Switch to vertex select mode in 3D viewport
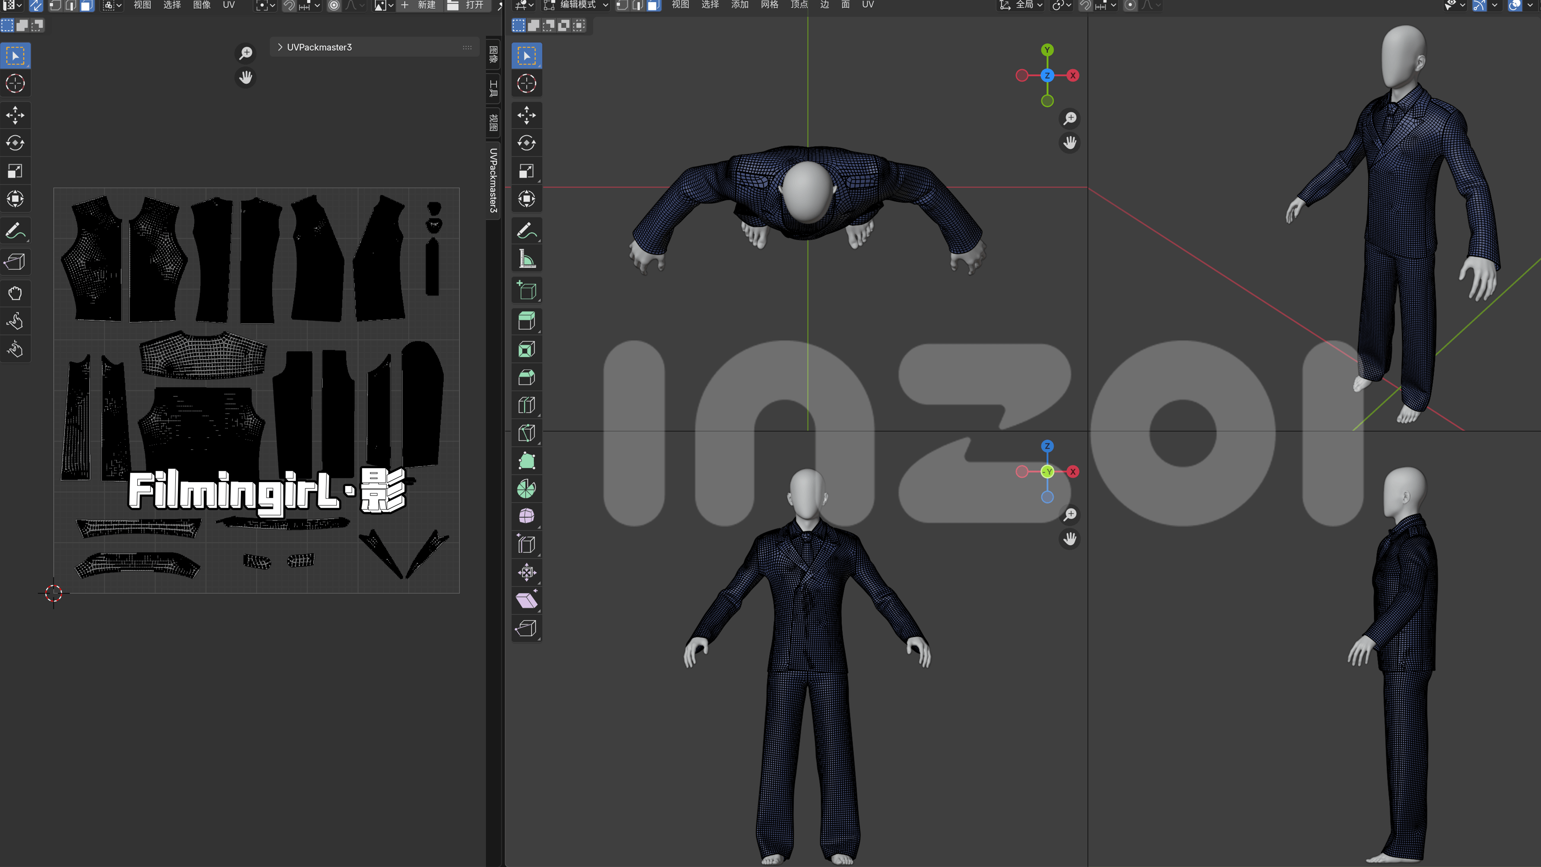The height and width of the screenshot is (867, 1541). tap(622, 5)
